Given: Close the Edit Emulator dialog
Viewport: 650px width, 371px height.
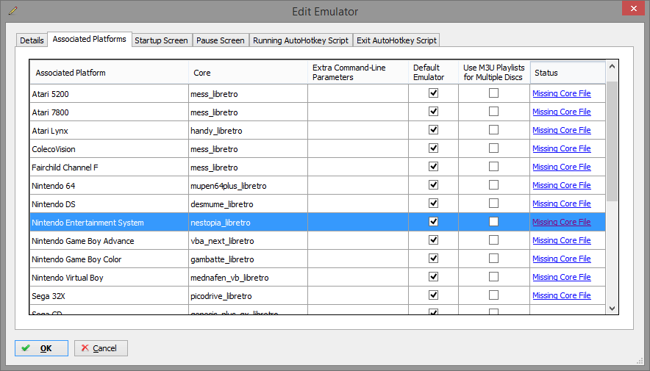Looking at the screenshot, I should (633, 8).
